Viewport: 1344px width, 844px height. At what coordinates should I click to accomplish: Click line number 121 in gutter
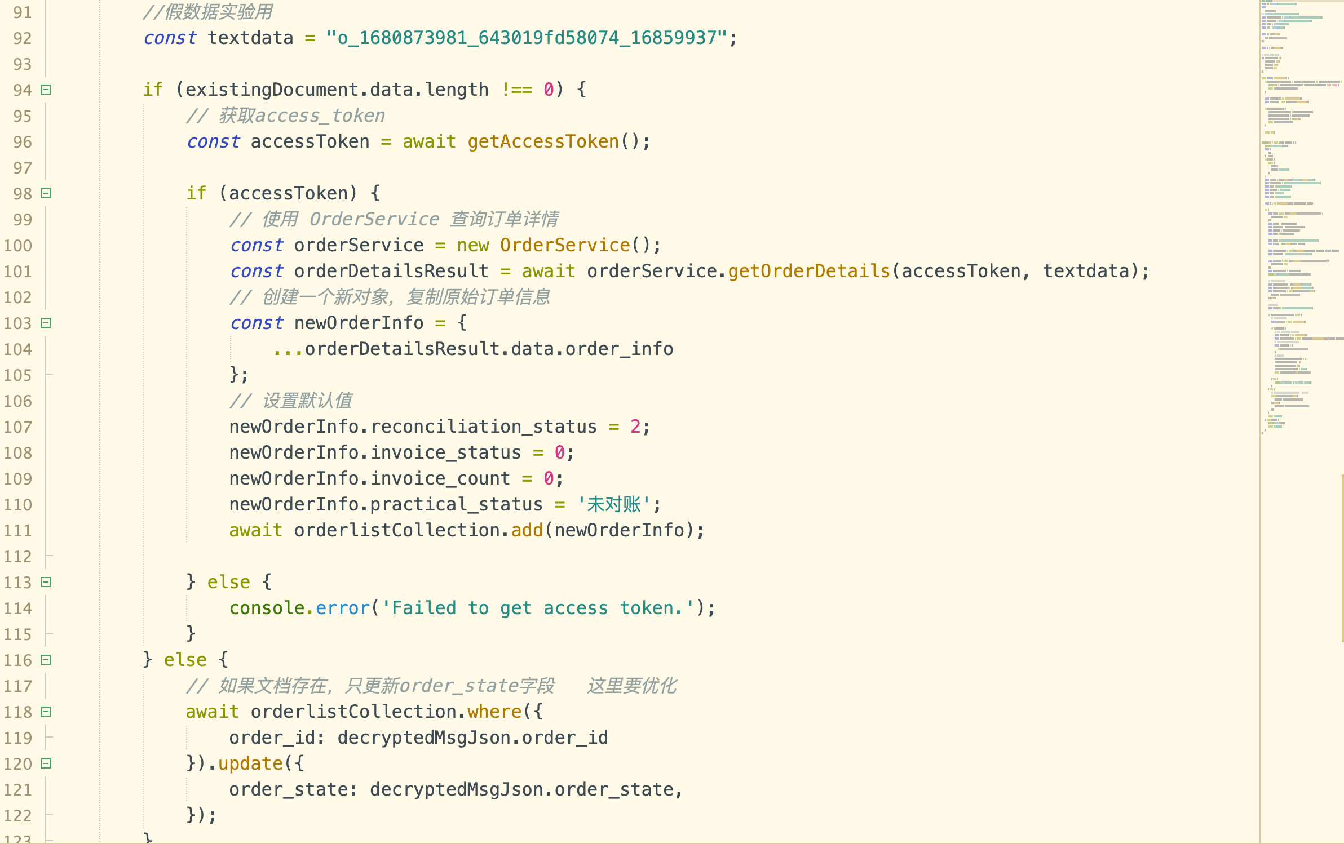(18, 790)
